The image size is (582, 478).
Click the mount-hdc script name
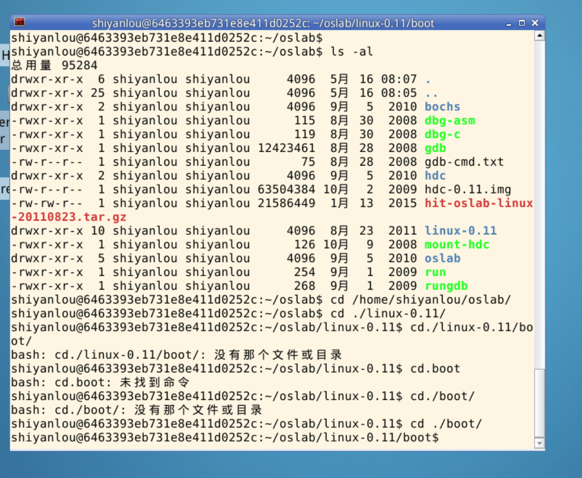(x=456, y=245)
